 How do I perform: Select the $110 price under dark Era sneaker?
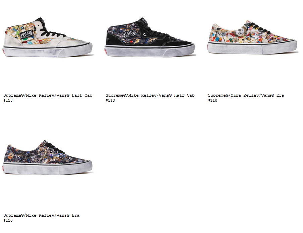pos(8,221)
